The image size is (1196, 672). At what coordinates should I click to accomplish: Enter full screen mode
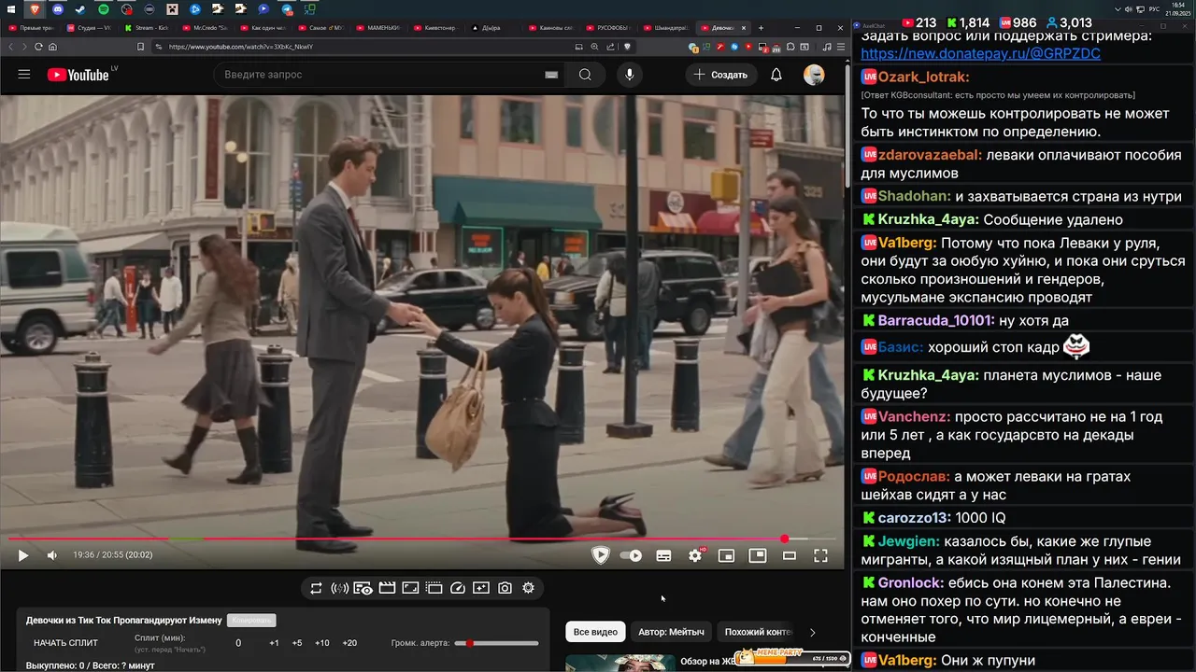click(x=820, y=555)
